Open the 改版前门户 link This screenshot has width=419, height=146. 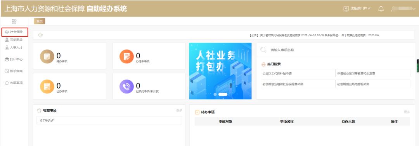coord(360,8)
